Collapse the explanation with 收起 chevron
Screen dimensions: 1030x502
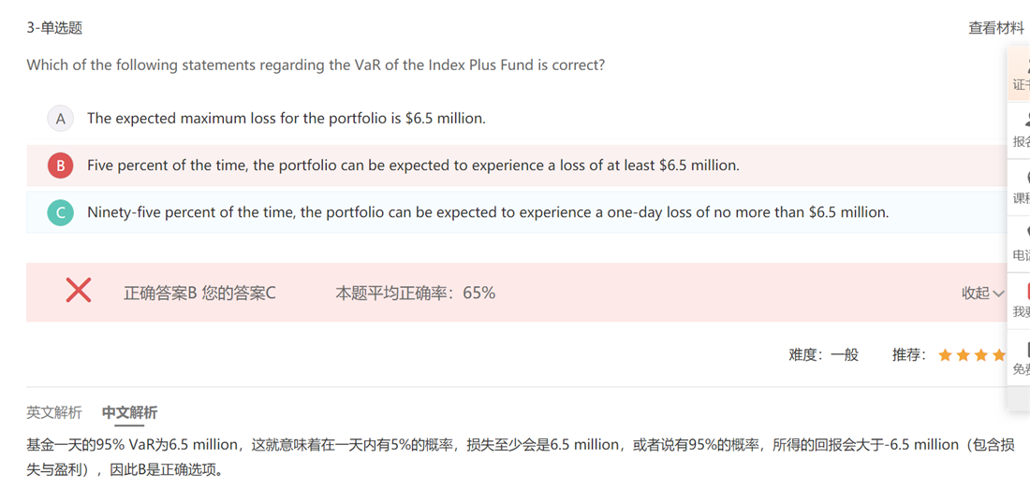[982, 294]
